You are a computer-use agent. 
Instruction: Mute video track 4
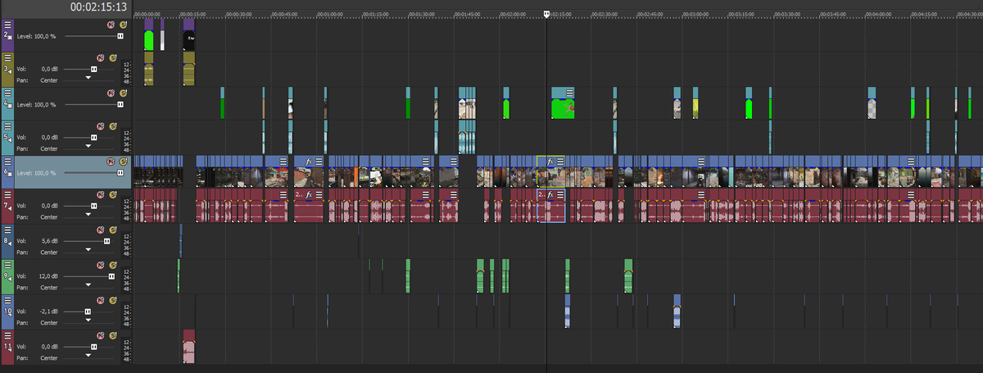[x=111, y=93]
